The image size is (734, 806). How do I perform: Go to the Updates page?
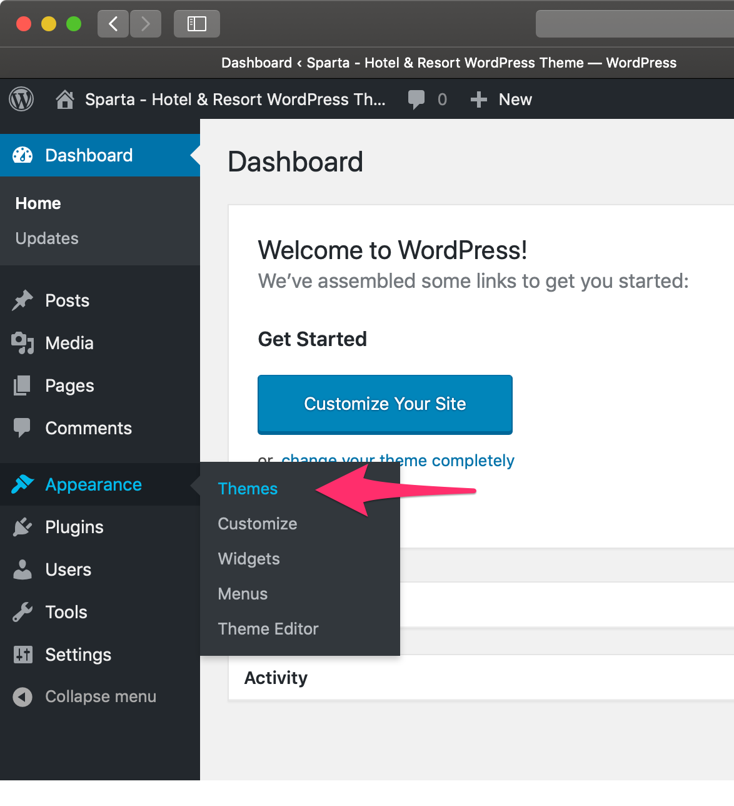[x=47, y=238]
